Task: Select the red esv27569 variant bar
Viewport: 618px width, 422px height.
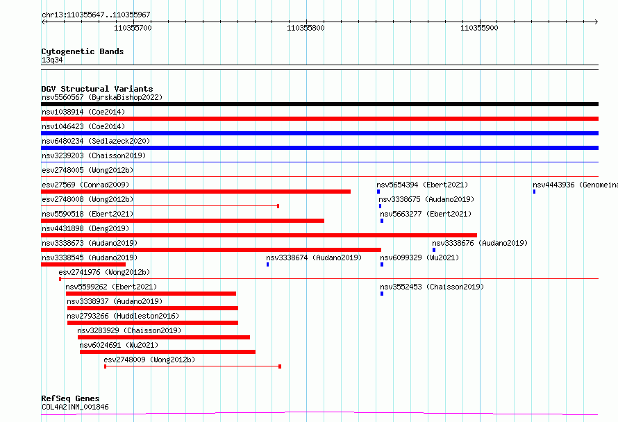Action: (x=196, y=192)
